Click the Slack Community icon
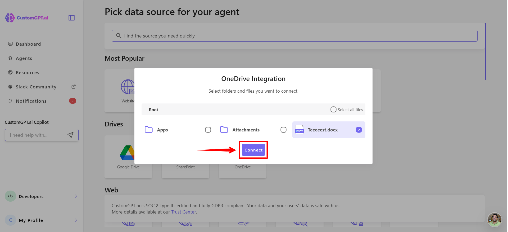The height and width of the screenshot is (232, 508). click(x=10, y=87)
